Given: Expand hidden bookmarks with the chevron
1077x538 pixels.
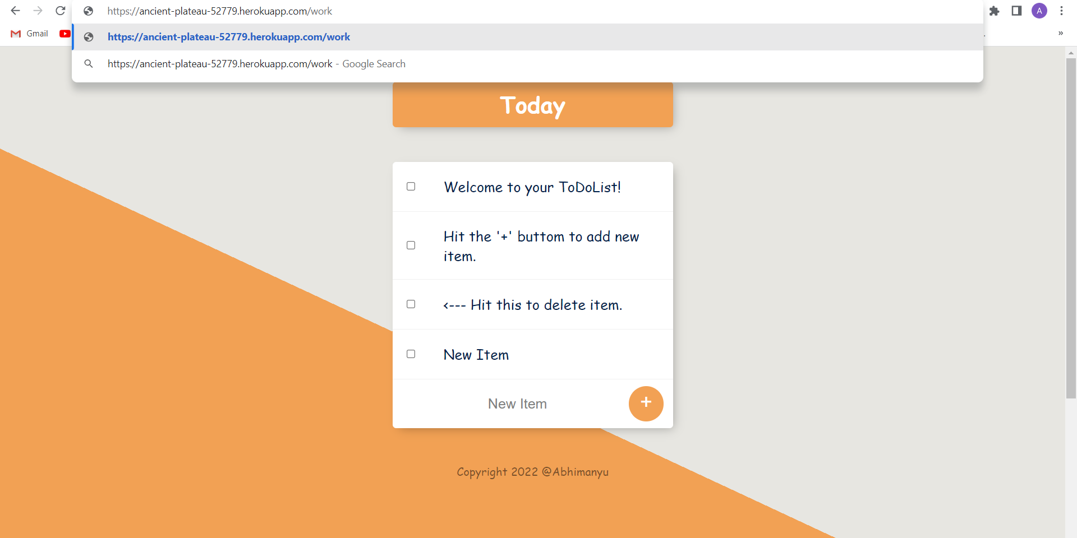Looking at the screenshot, I should (1060, 33).
